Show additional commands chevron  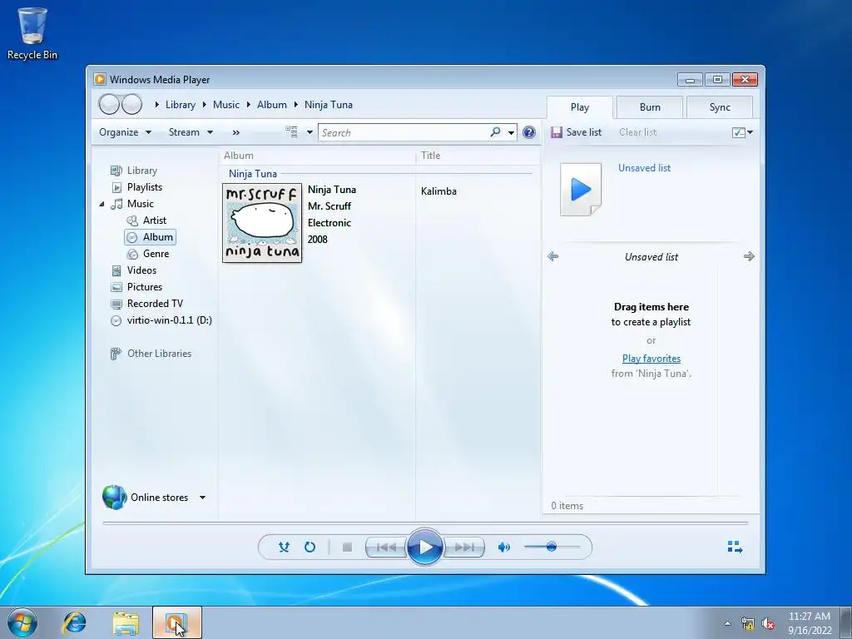[235, 132]
